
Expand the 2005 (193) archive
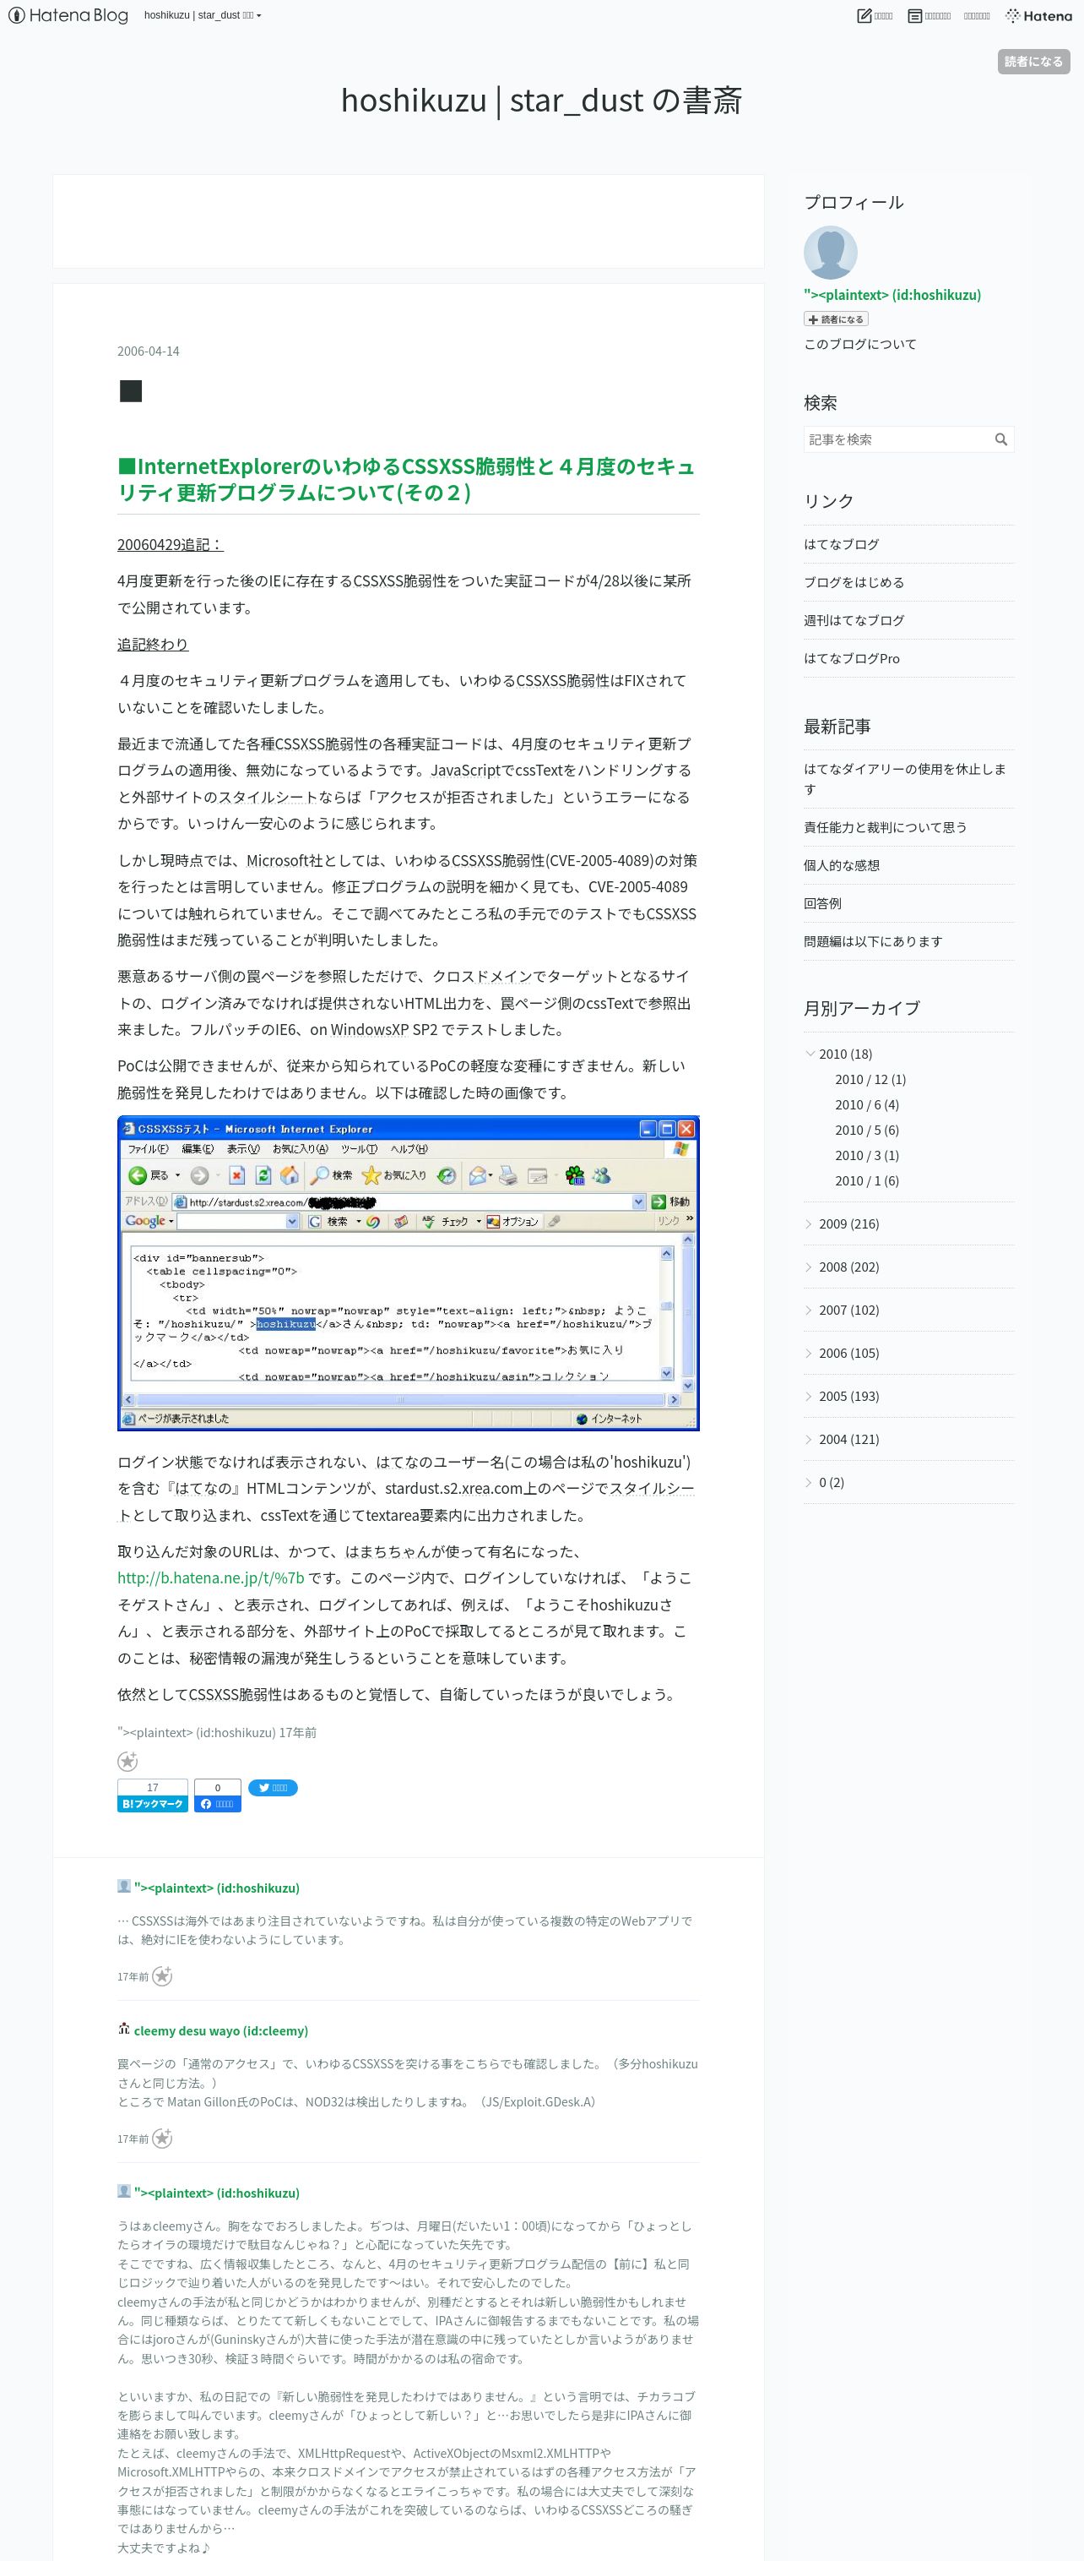click(x=809, y=1396)
